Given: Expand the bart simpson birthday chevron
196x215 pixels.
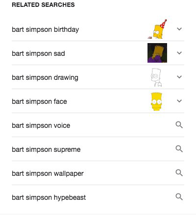Looking at the screenshot, I should tap(179, 29).
